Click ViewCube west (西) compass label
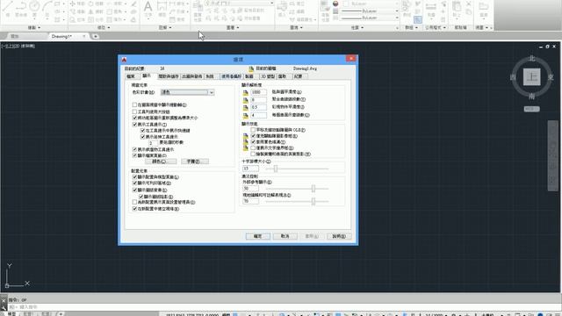562x316 pixels. coord(513,77)
